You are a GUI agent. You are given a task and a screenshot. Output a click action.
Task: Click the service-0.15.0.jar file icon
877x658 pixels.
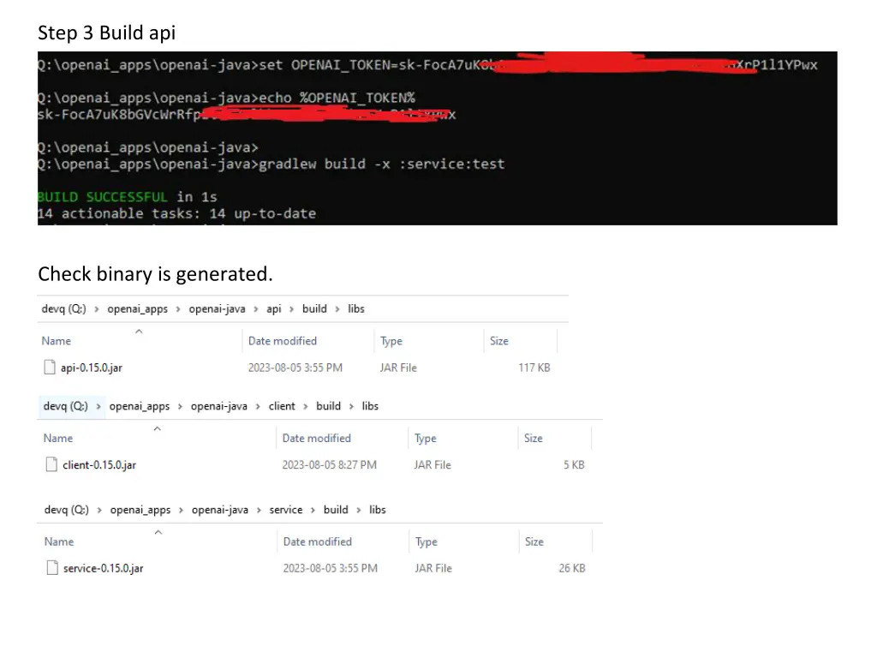pos(52,568)
